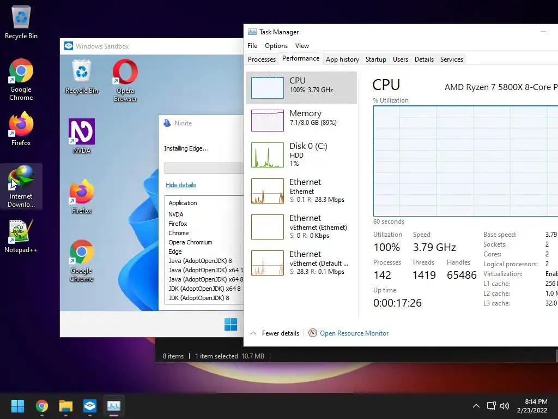This screenshot has width=558, height=419.
Task: Open Firefox shortcut inside Windows Sandbox
Action: 82,196
